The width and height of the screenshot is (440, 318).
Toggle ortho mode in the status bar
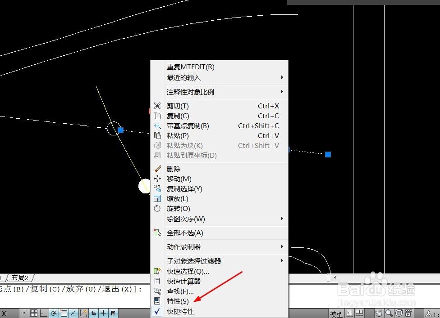click(43, 313)
